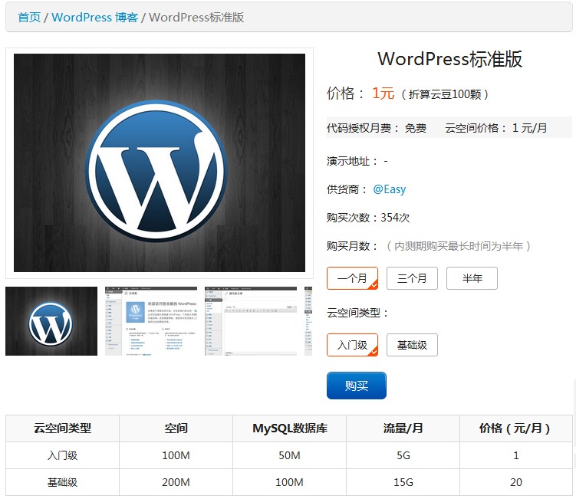Choose 入门级 cloud space type
This screenshot has width=576, height=499.
coord(352,345)
